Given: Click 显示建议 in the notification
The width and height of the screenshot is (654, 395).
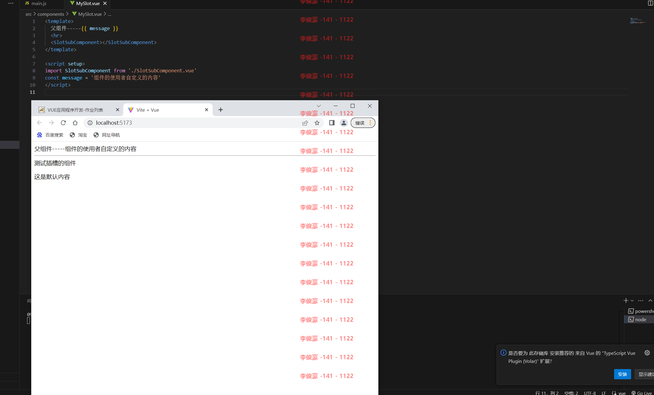Looking at the screenshot, I should [x=645, y=374].
